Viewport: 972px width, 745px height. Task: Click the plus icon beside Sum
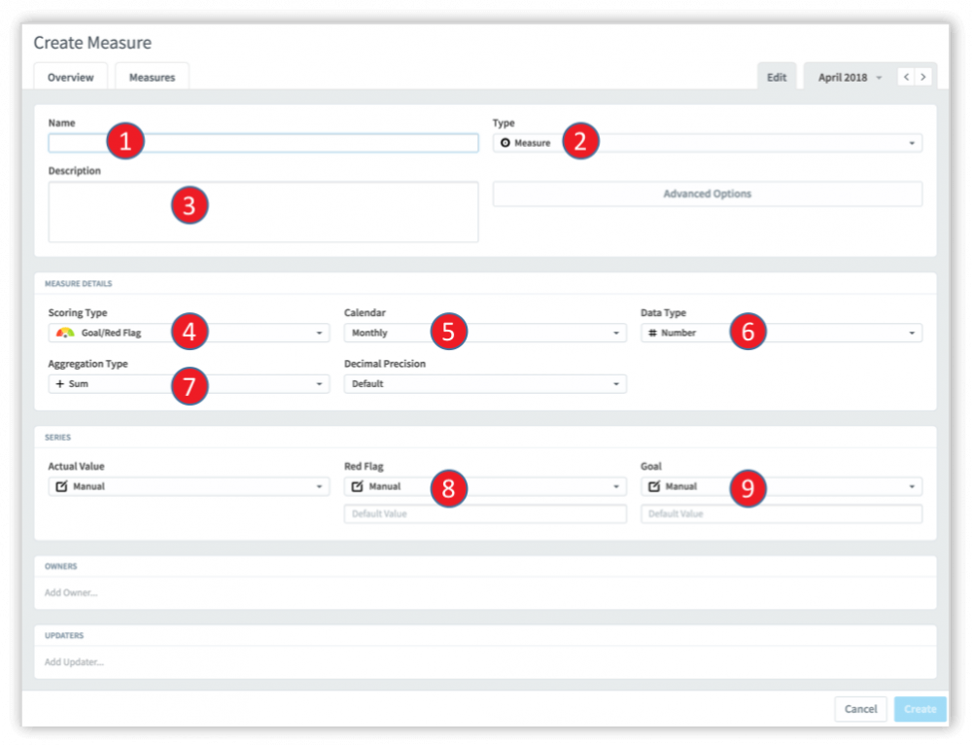pyautogui.click(x=57, y=383)
